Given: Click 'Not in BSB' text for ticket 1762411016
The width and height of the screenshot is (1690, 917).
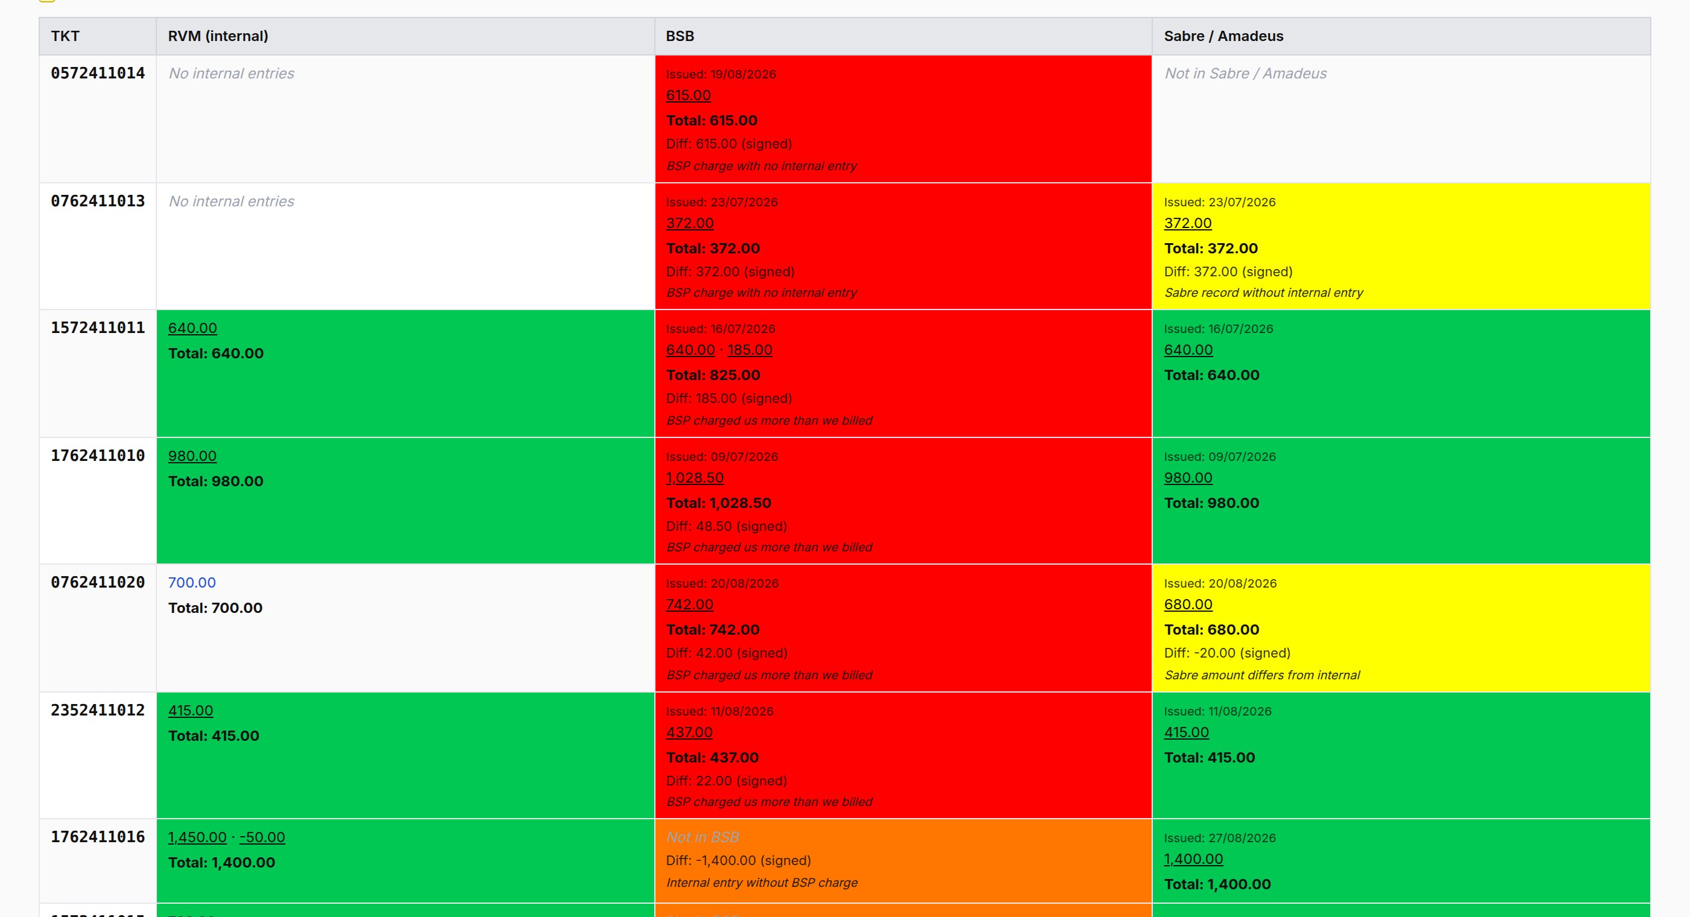Looking at the screenshot, I should click(703, 837).
